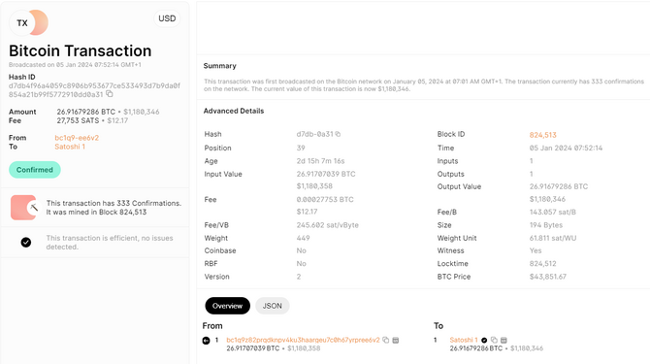Screen dimensions: 650x364
Task: Copy the Satoshi 1 recipient address
Action: [x=494, y=340]
